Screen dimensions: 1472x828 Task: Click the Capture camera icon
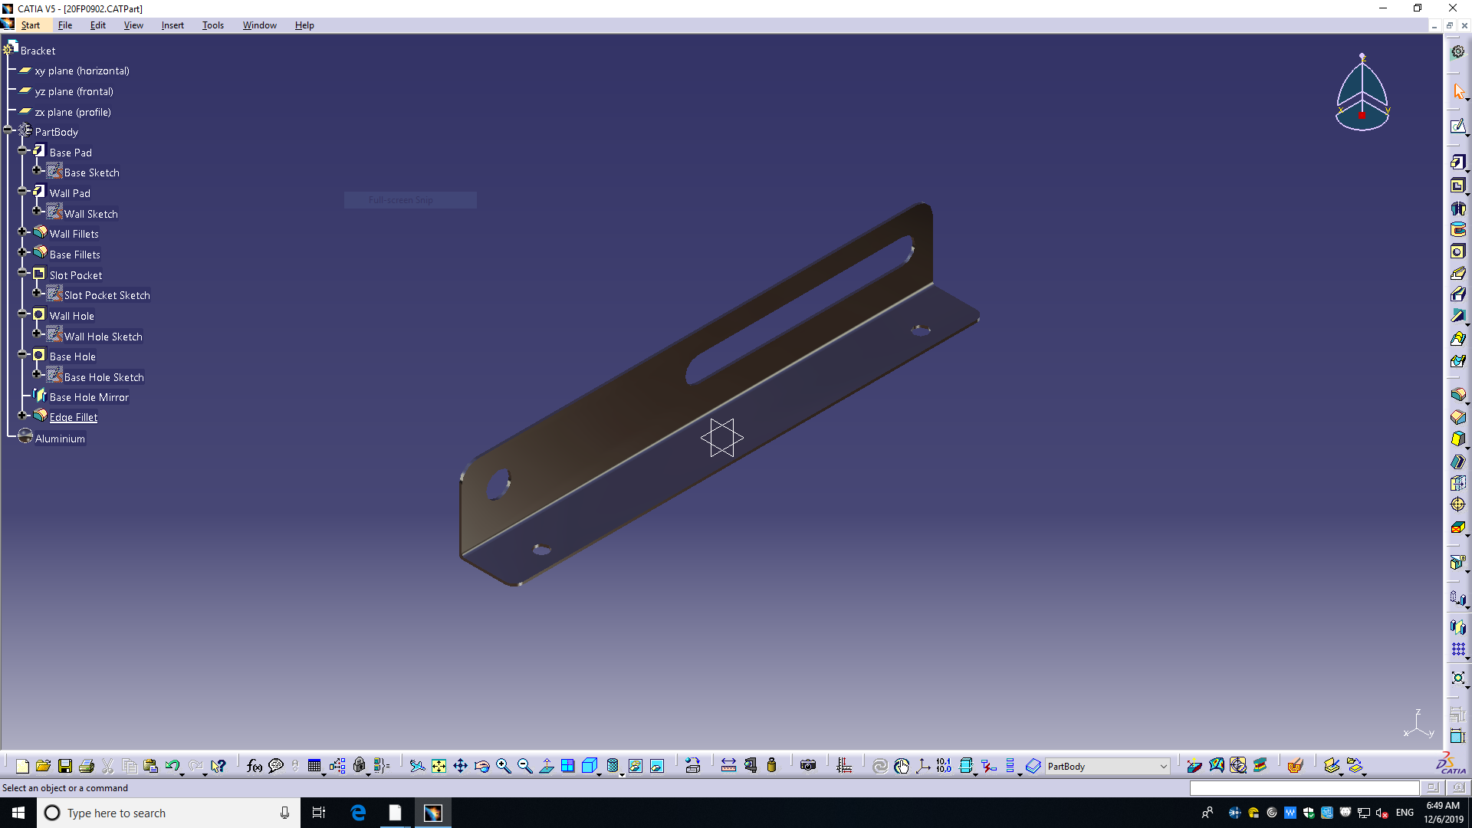click(x=808, y=766)
